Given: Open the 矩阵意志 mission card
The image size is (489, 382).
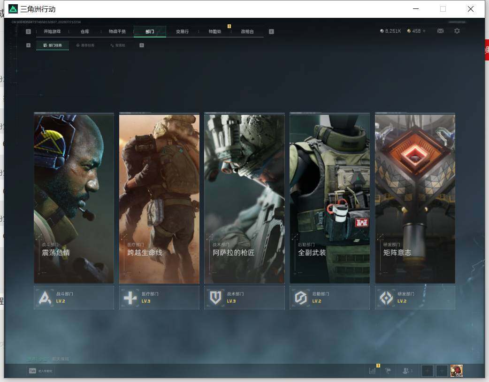Looking at the screenshot, I should click(x=415, y=198).
